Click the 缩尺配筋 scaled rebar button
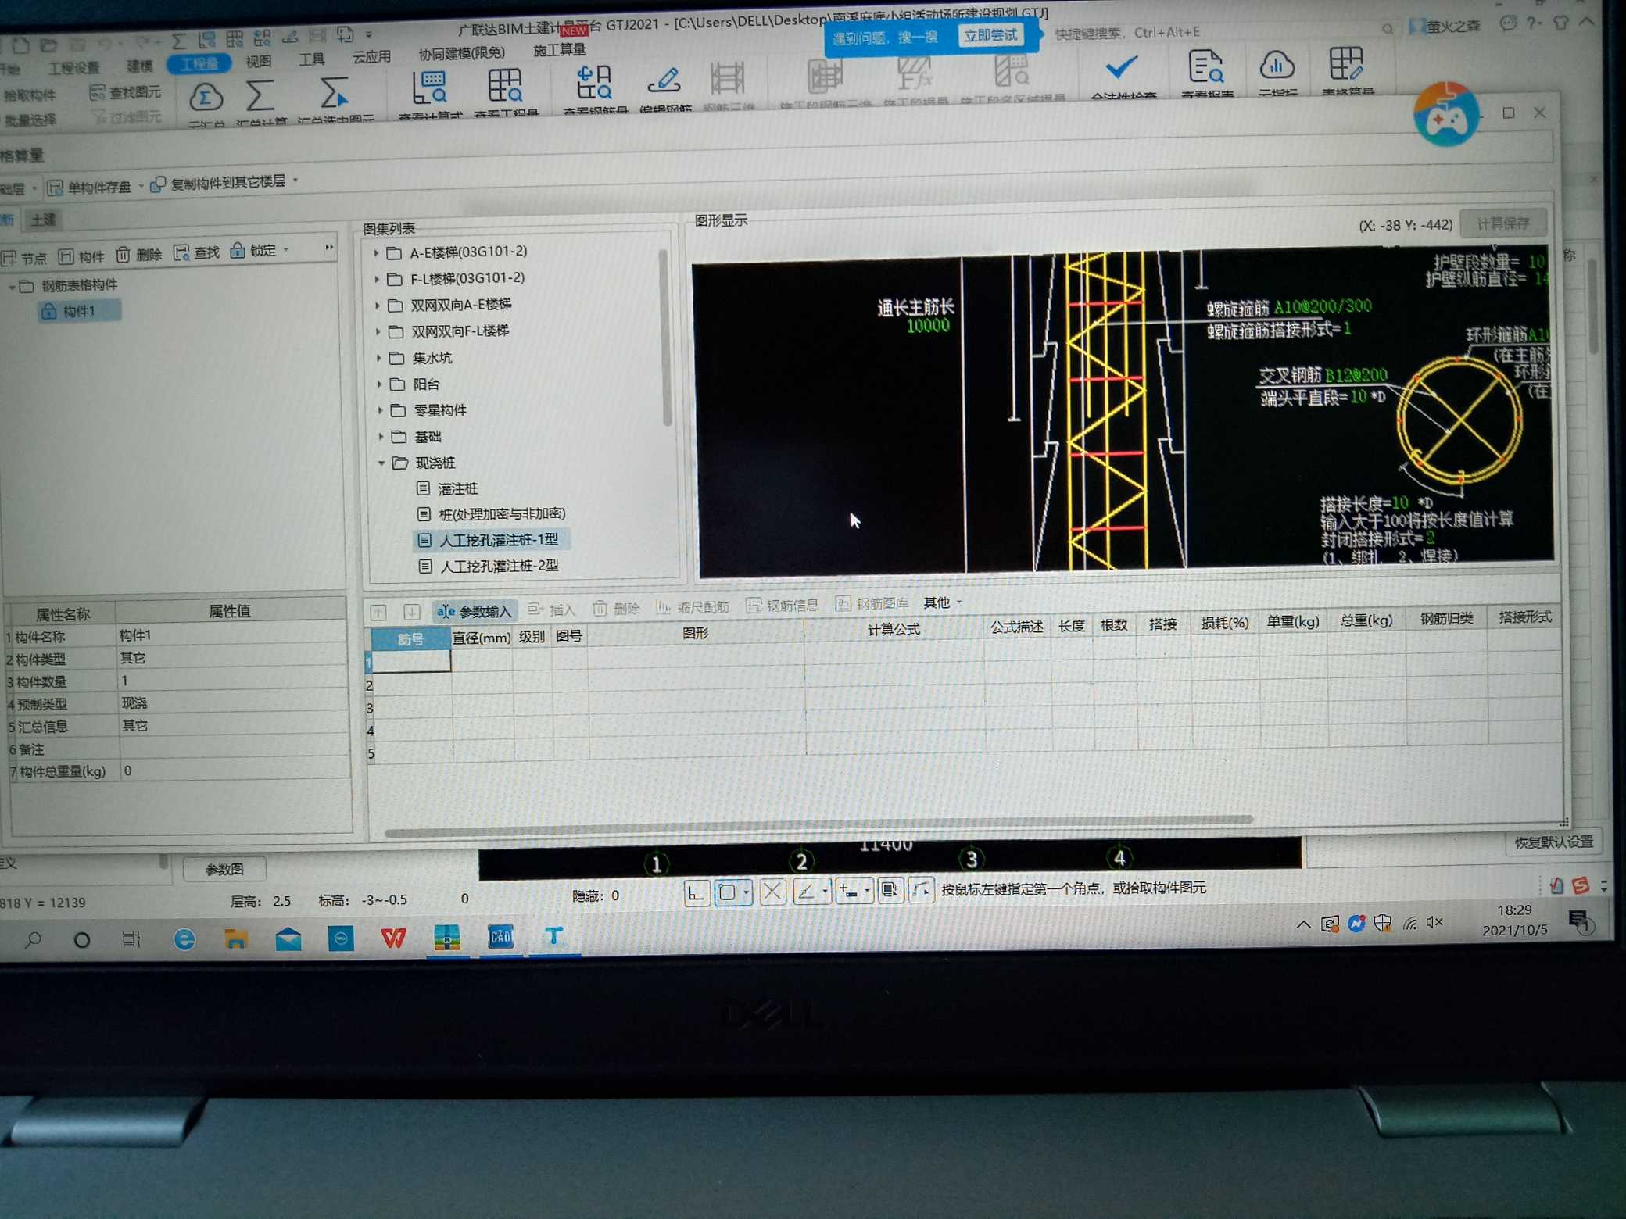Image resolution: width=1626 pixels, height=1219 pixels. pos(693,607)
